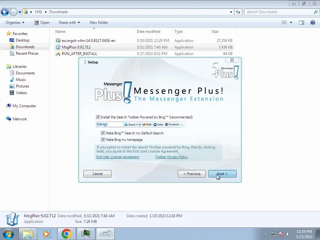The image size is (320, 240).
Task: Click the Explorer forward navigation arrow
Action: pyautogui.click(x=13, y=12)
